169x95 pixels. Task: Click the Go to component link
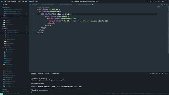[43, 8]
